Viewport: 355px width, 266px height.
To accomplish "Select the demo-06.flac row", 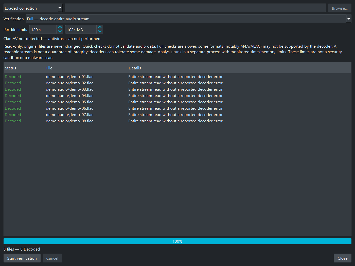I will tap(177, 108).
